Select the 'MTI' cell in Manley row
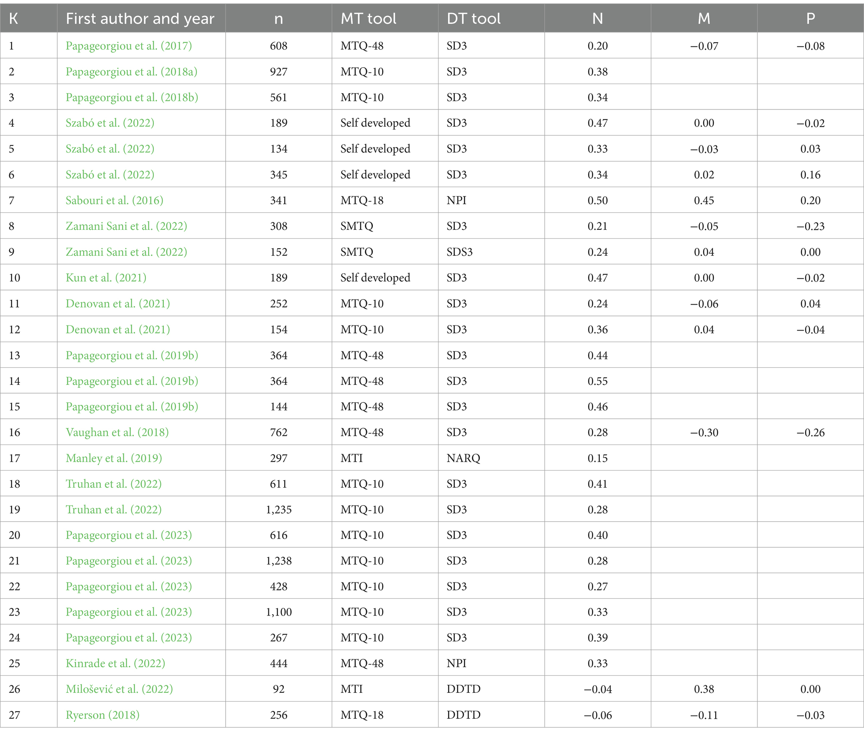 pyautogui.click(x=352, y=458)
